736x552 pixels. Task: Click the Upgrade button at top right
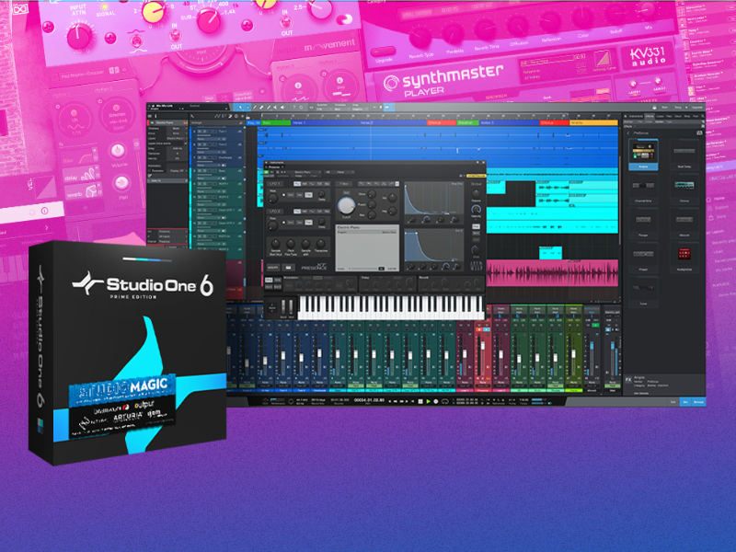pyautogui.click(x=696, y=108)
